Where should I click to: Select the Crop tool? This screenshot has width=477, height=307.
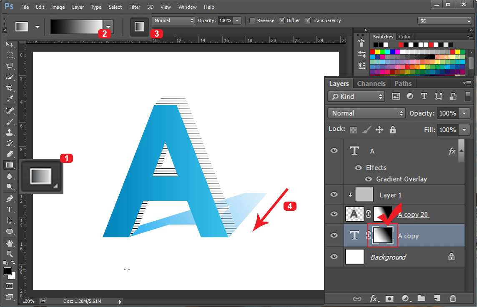tap(10, 88)
